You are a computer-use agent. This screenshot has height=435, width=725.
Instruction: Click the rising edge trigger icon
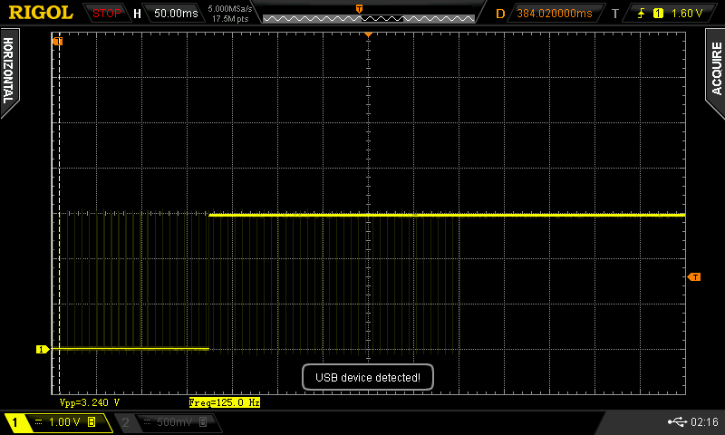click(641, 14)
